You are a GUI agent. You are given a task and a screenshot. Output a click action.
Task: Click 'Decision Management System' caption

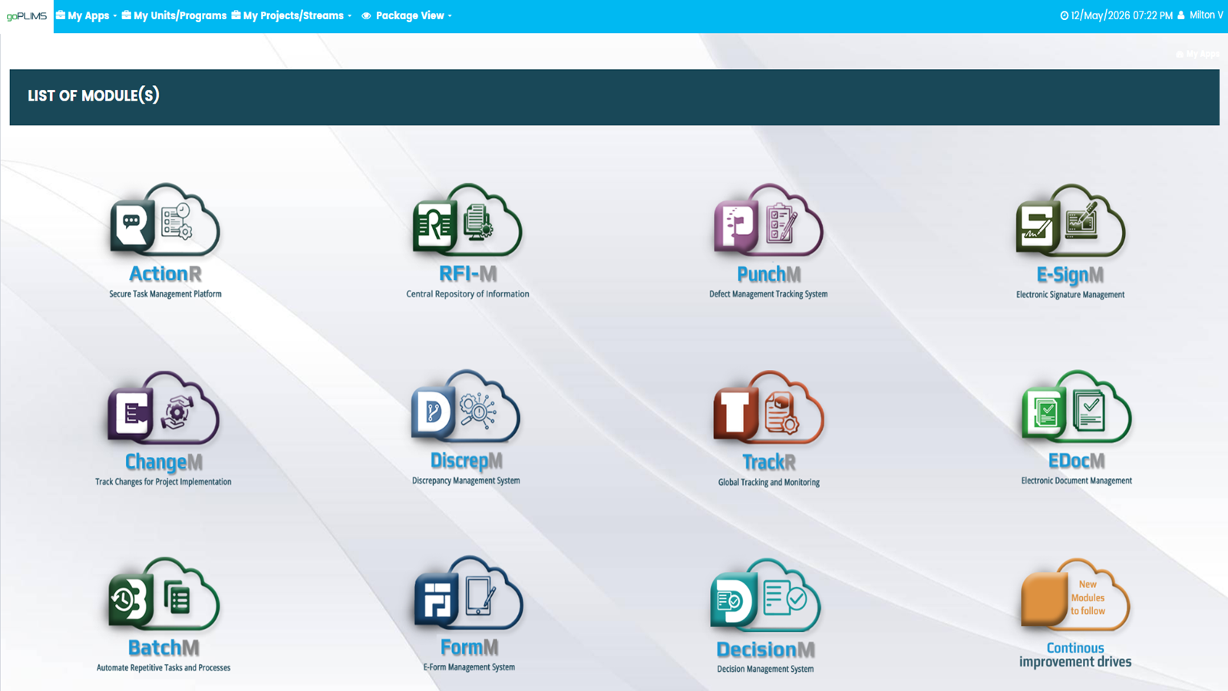[x=765, y=670]
